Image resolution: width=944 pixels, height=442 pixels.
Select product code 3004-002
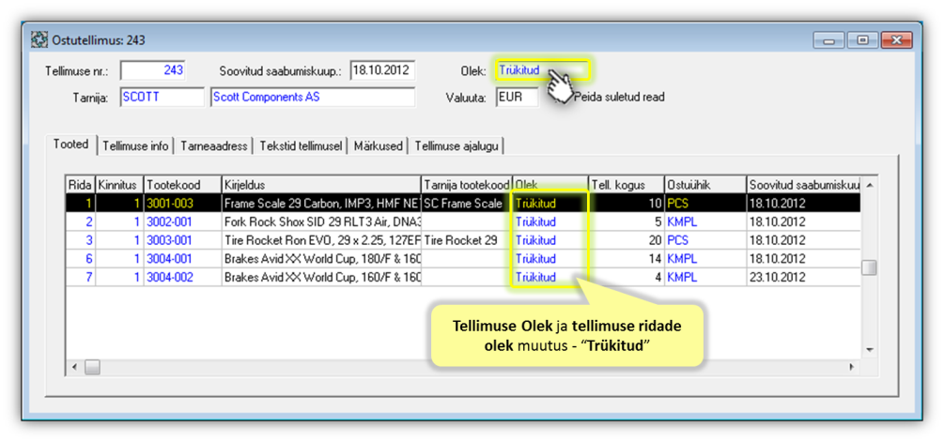[182, 278]
